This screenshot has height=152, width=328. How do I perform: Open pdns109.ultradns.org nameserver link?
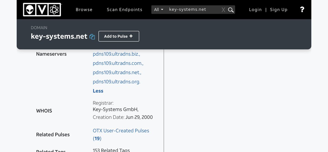tap(116, 82)
